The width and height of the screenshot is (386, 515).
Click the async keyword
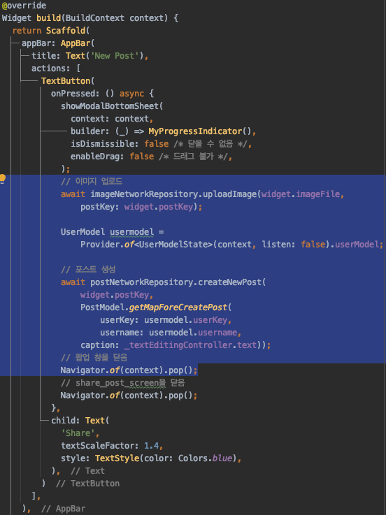tap(131, 94)
